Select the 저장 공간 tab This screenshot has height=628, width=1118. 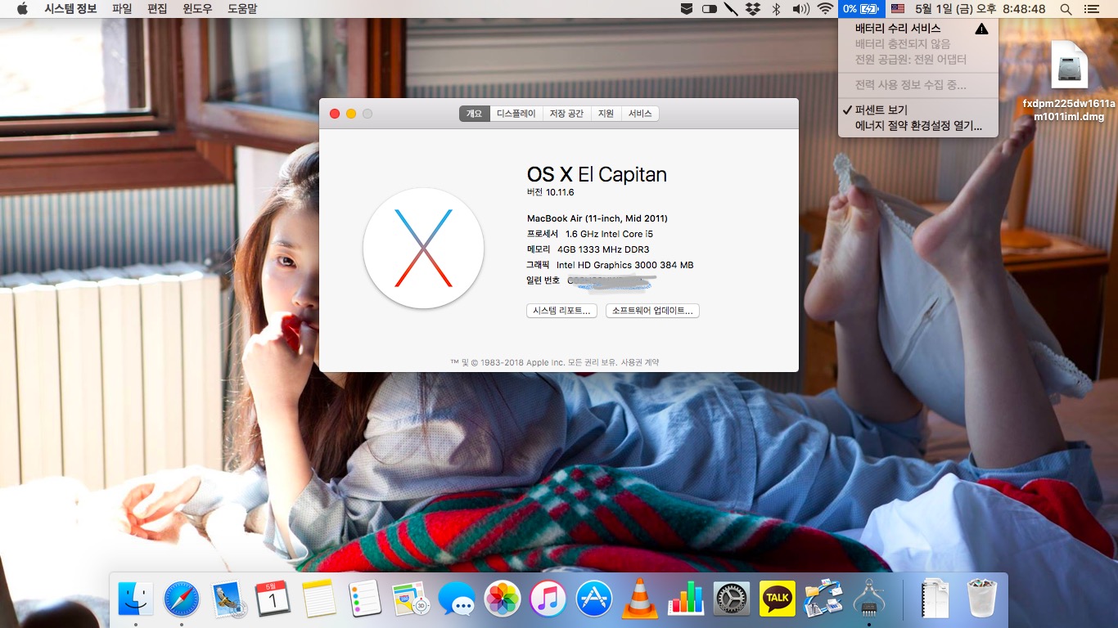pyautogui.click(x=566, y=114)
